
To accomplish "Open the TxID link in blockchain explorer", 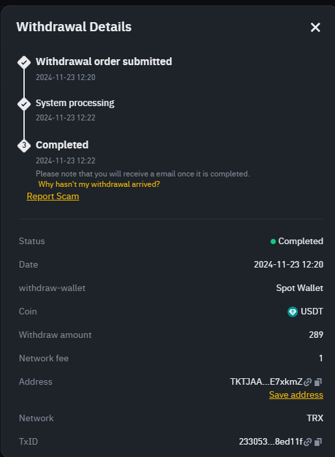I will (x=308, y=442).
